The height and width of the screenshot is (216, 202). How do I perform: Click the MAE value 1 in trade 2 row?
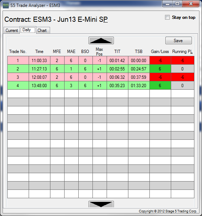click(71, 69)
